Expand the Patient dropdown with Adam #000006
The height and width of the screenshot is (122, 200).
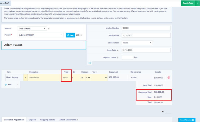pyautogui.click(x=41, y=35)
